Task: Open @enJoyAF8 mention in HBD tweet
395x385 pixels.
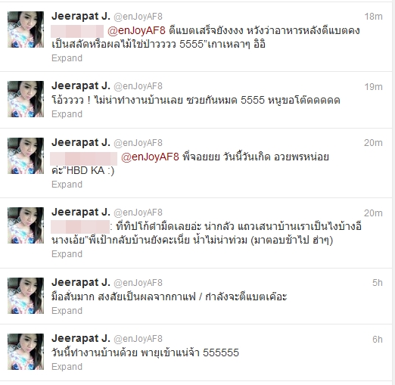Action: coord(150,157)
